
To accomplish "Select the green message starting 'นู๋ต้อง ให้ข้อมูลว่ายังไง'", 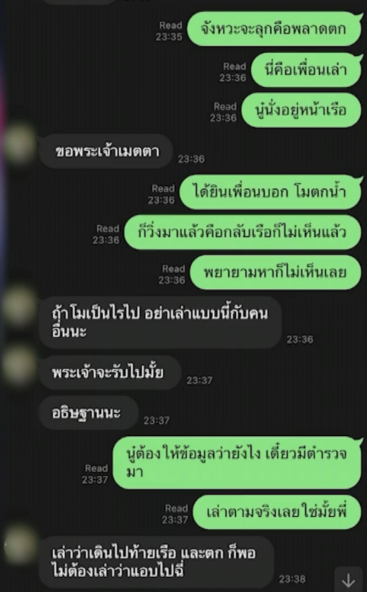I will click(237, 462).
